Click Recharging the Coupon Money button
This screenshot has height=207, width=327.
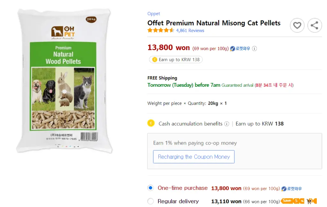pos(194,157)
